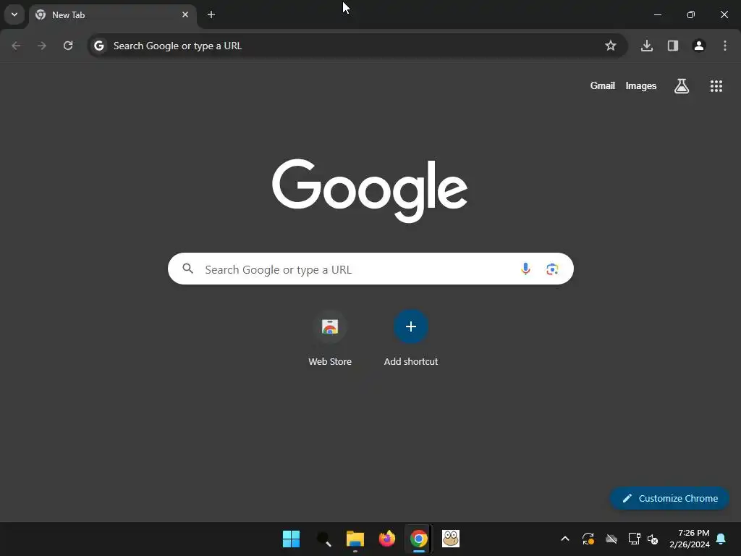Open the OneDrive cloud tray icon
Screen dimensions: 741x556
point(611,539)
